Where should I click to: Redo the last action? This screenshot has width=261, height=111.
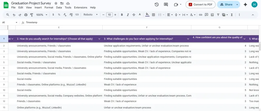click(20, 15)
